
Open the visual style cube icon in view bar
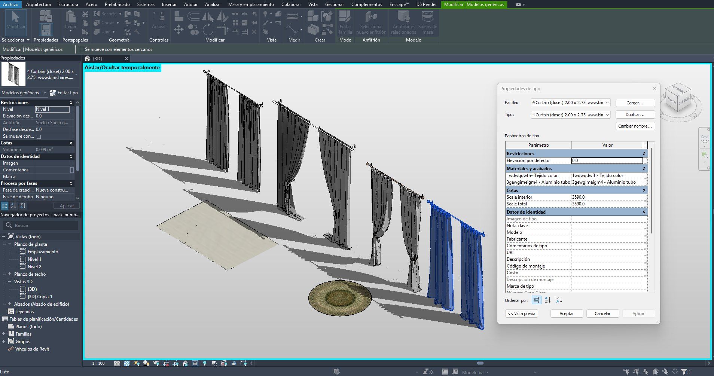[x=127, y=363]
